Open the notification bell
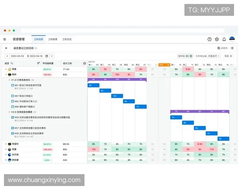The image size is (238, 190). pos(224,40)
